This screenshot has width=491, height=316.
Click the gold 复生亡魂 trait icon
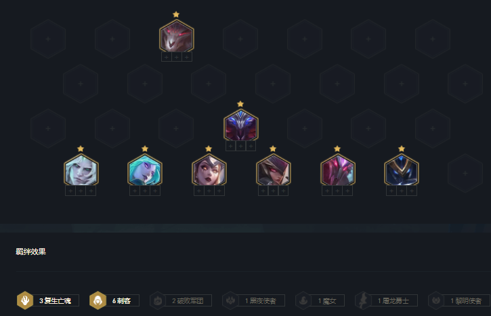tap(25, 300)
